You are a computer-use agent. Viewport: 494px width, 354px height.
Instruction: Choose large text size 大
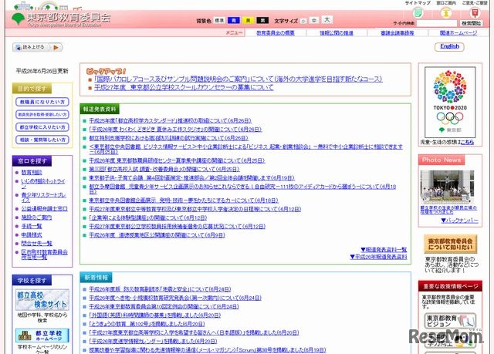327,19
